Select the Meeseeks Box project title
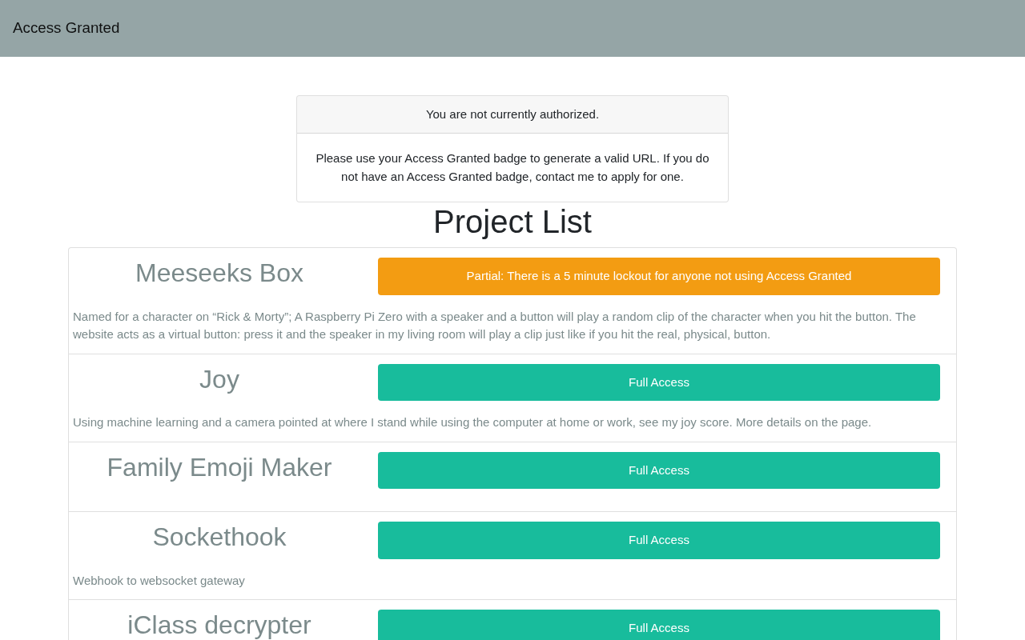1025x640 pixels. pyautogui.click(x=219, y=273)
